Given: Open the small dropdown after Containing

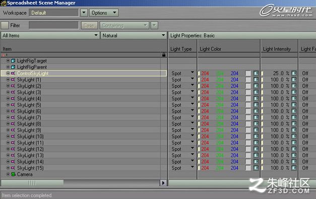Looking at the screenshot, I should [x=154, y=25].
